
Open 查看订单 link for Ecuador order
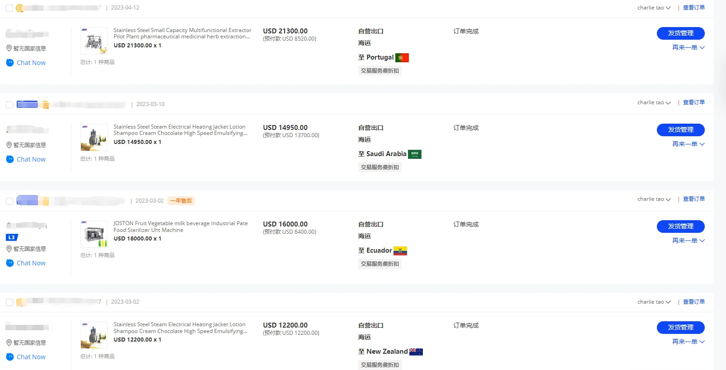click(694, 199)
